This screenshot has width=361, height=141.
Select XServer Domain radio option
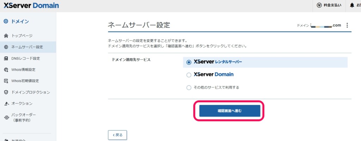coord(189,75)
